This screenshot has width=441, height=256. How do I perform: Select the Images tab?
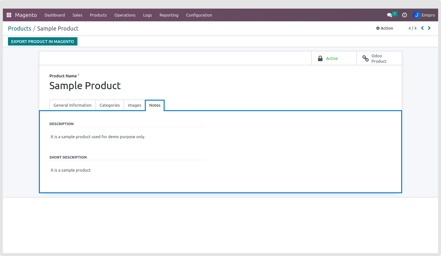(134, 105)
